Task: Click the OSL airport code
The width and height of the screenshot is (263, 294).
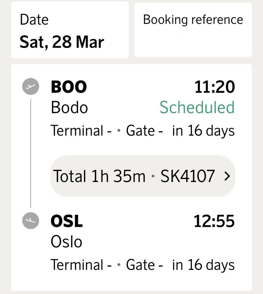Action: pyautogui.click(x=67, y=221)
